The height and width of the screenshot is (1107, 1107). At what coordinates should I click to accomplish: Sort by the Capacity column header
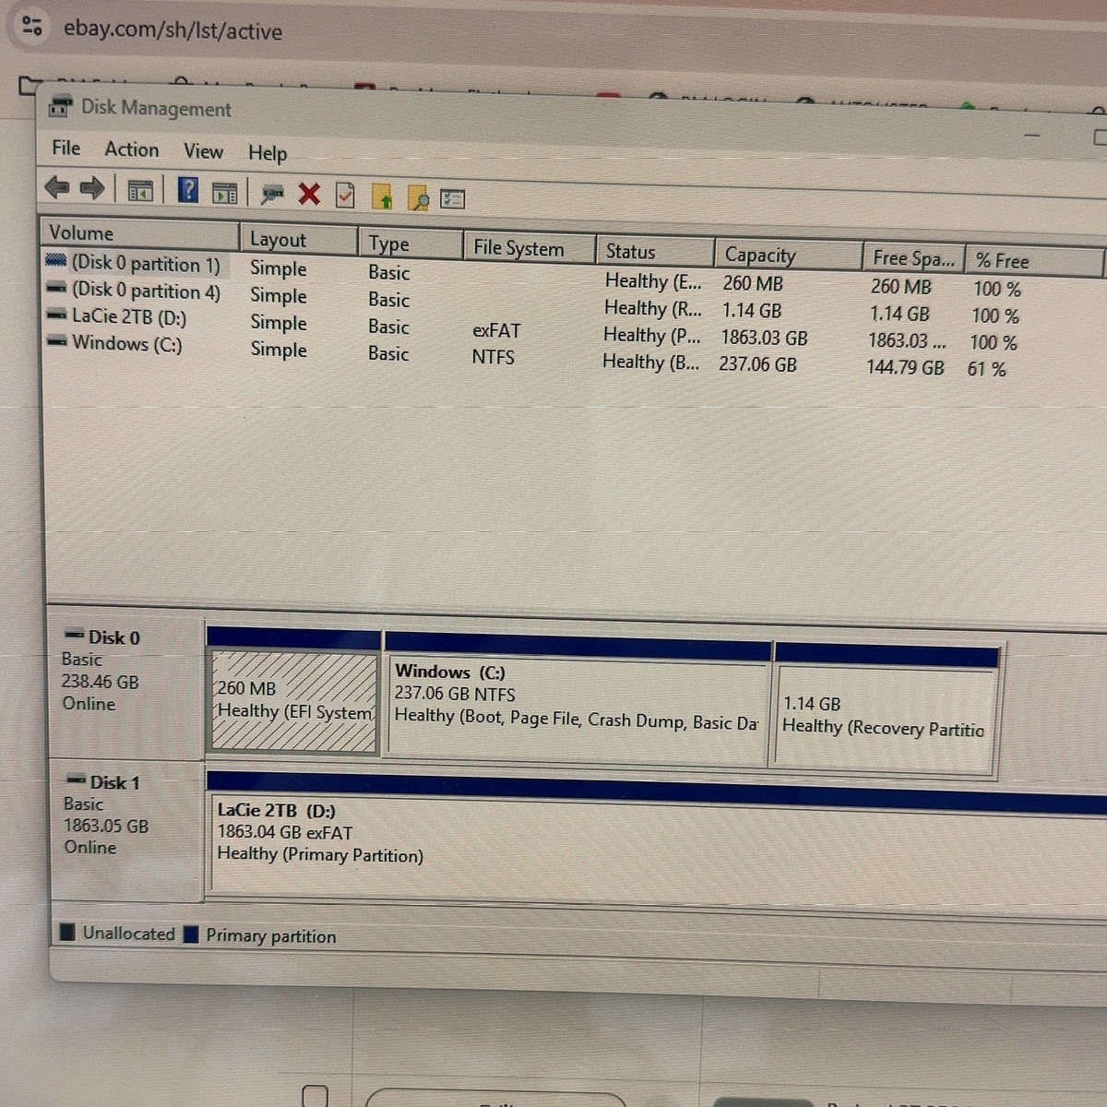(788, 255)
